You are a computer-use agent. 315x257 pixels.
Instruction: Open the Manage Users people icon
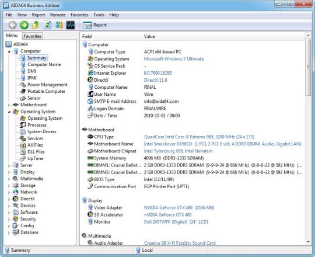click(x=59, y=25)
